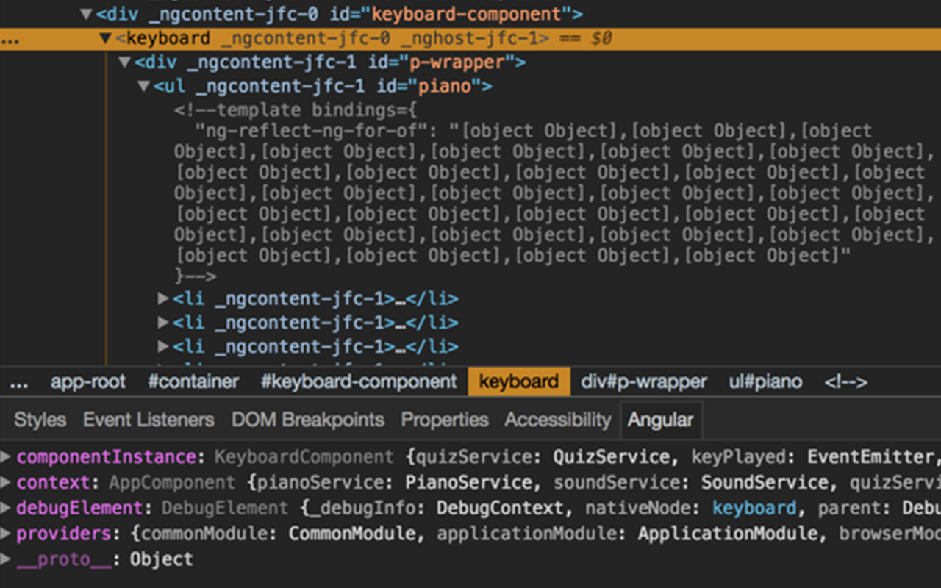This screenshot has width=941, height=588.
Task: Expand the context AppComponent property
Action: click(6, 483)
